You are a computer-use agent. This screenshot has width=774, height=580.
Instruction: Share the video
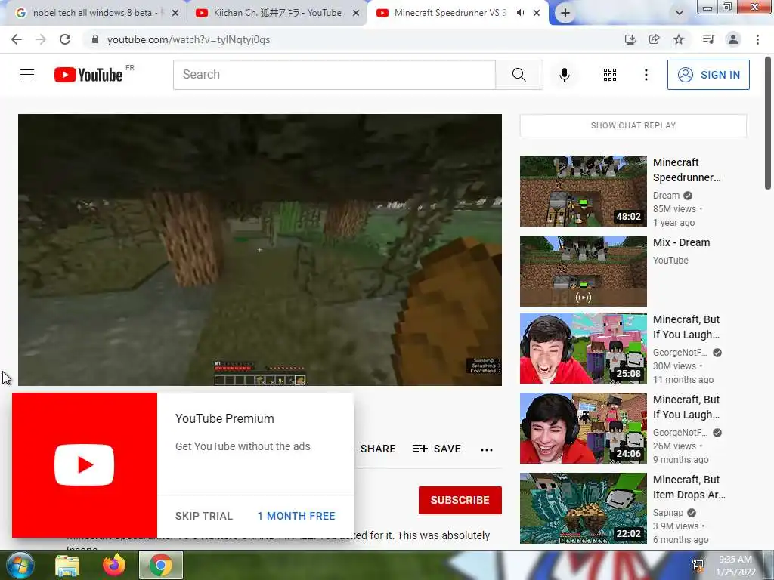(x=378, y=449)
